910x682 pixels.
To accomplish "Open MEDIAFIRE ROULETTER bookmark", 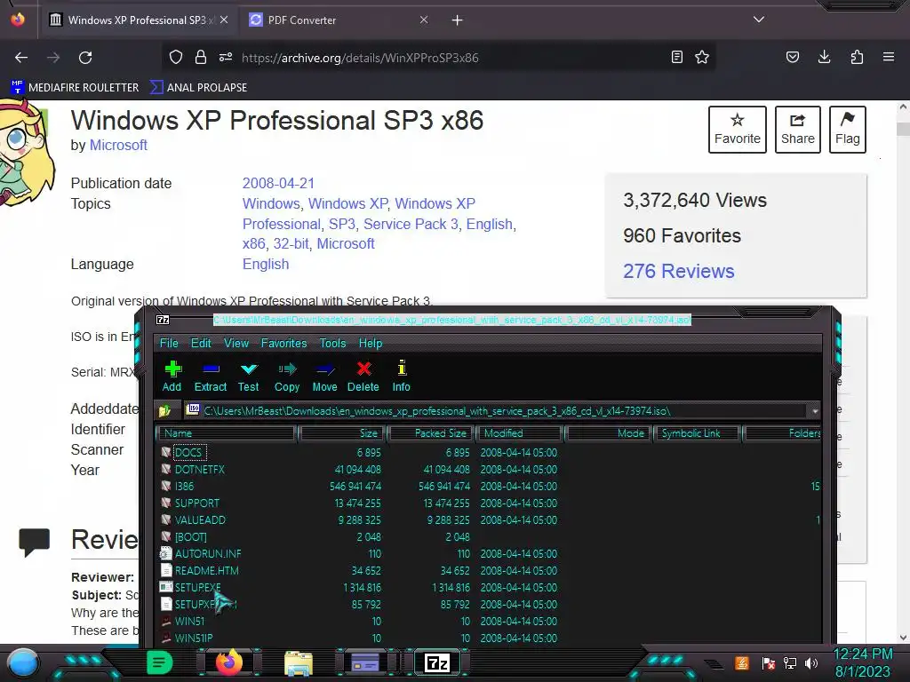I will point(75,88).
